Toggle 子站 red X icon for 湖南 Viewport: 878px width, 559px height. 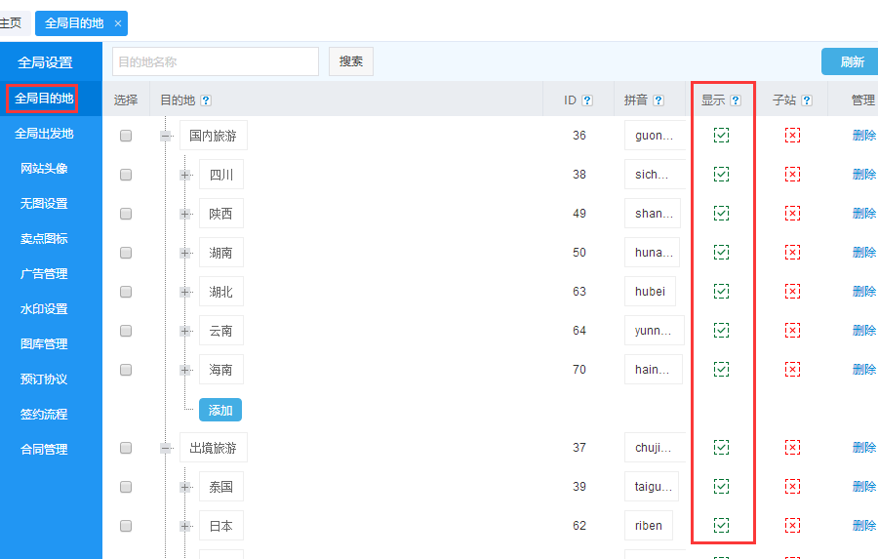click(792, 252)
